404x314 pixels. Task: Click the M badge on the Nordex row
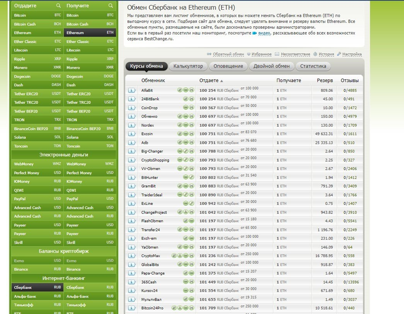click(x=192, y=125)
